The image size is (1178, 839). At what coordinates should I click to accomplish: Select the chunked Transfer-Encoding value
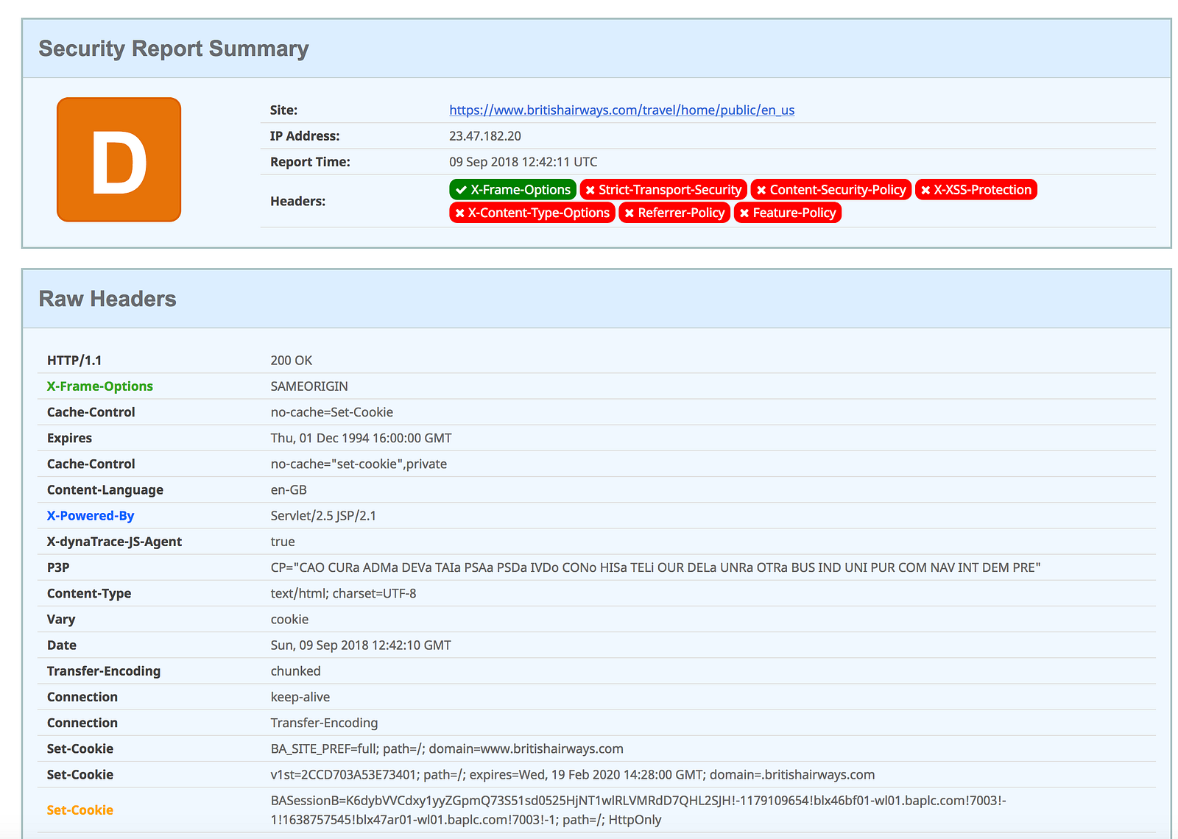tap(296, 671)
